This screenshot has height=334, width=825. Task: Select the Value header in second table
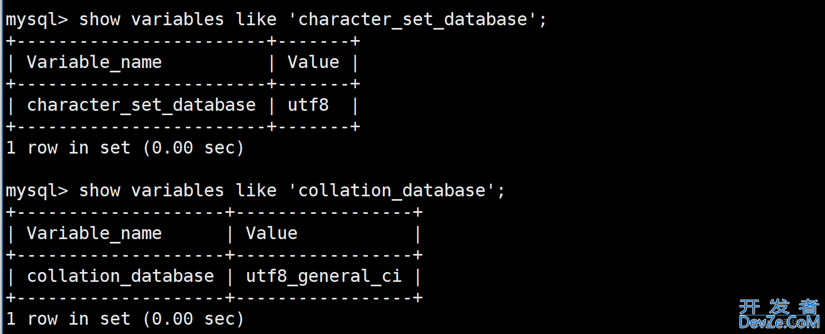pos(271,233)
